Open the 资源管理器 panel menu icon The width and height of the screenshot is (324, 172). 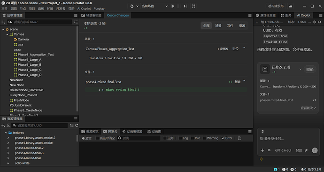(76, 119)
